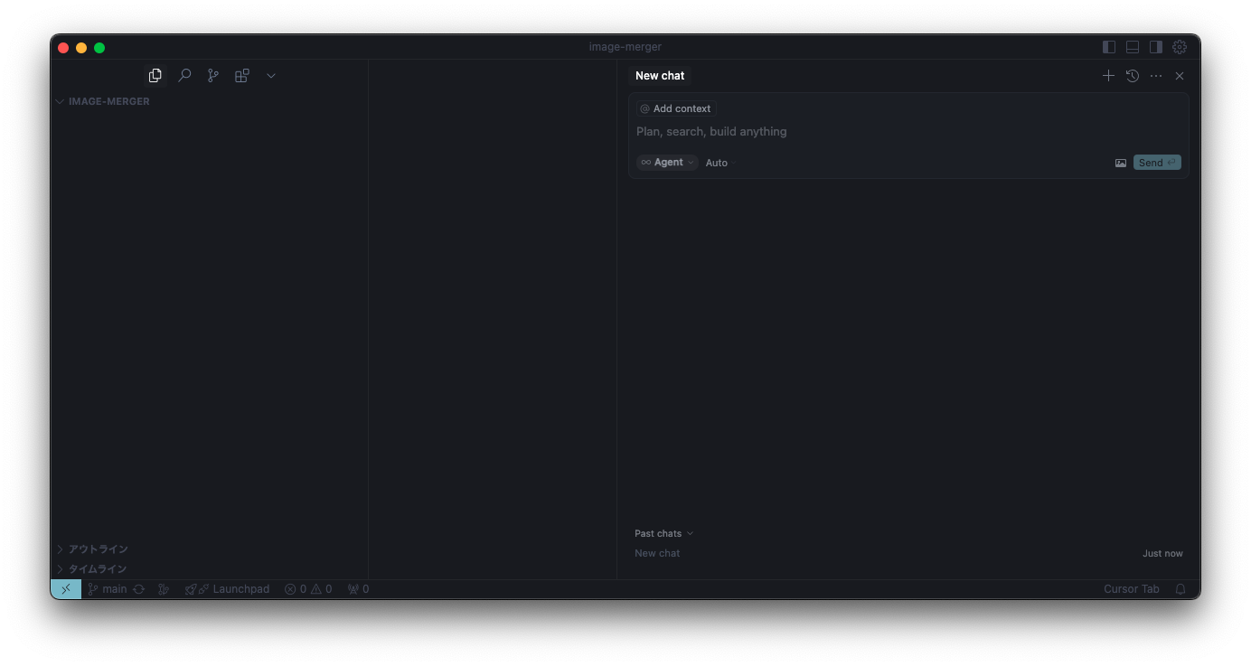
Task: Open the Explorer files view icon
Action: point(155,76)
